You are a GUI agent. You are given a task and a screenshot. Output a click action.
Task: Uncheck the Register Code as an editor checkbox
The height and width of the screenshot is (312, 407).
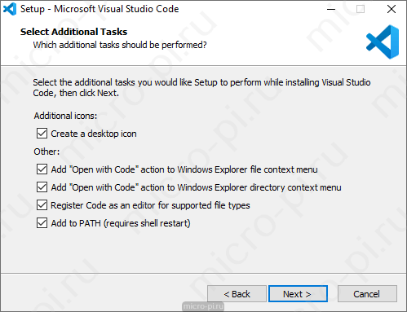(42, 205)
